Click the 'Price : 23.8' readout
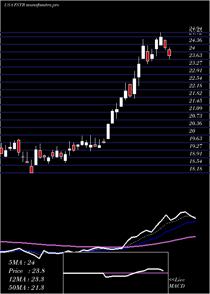This screenshot has width=210, height=294. click(26, 271)
